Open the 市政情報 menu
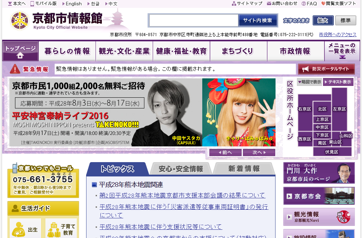Screen dimensions: 362x238 tap(296, 51)
